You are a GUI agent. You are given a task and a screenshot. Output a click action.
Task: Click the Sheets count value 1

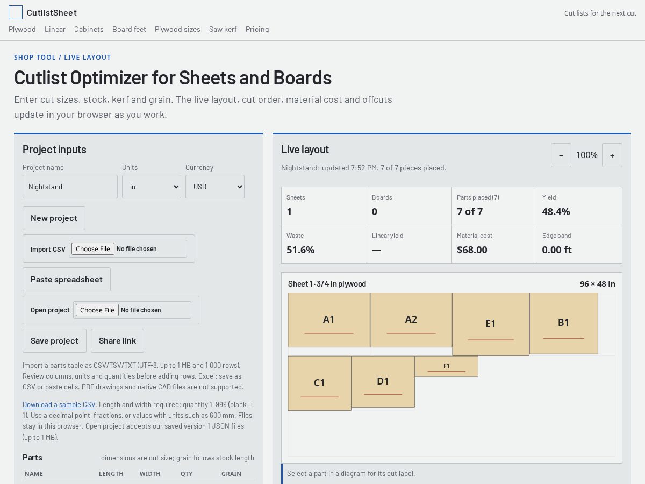289,211
